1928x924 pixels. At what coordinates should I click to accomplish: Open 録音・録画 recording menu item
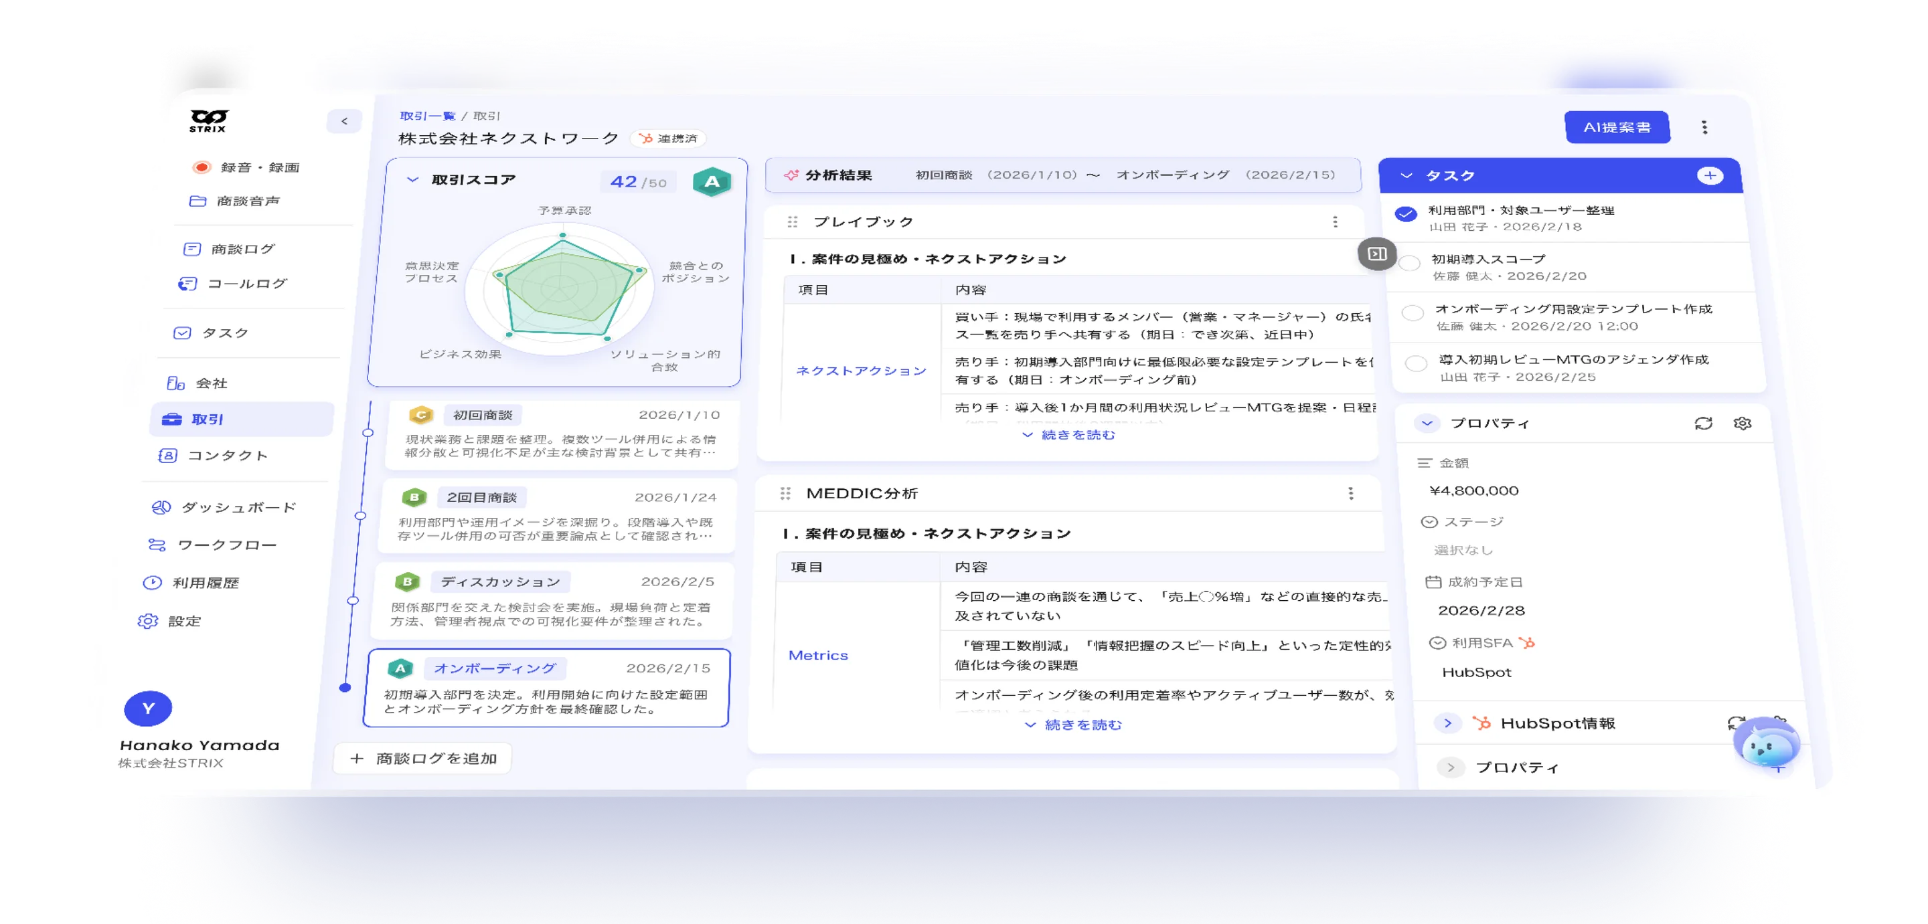coord(246,167)
